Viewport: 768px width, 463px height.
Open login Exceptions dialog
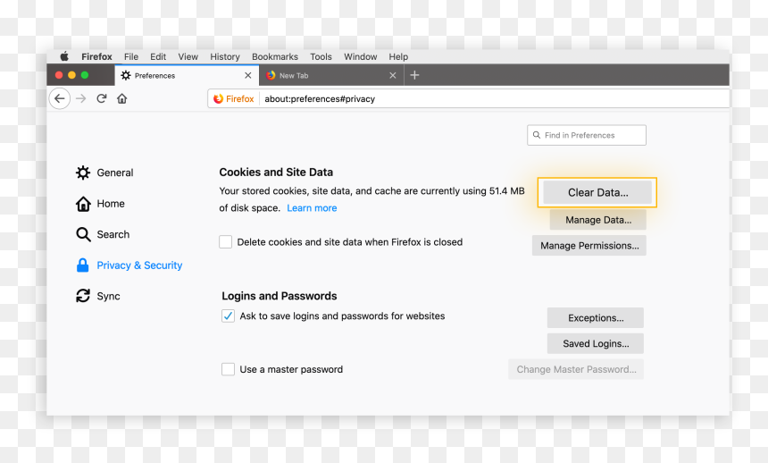point(595,318)
